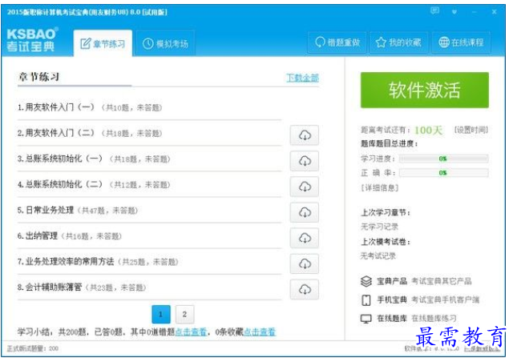The height and width of the screenshot is (362, 513).
Task: Open chapter 3.总账系统初始化(一)
Action: coord(94,159)
